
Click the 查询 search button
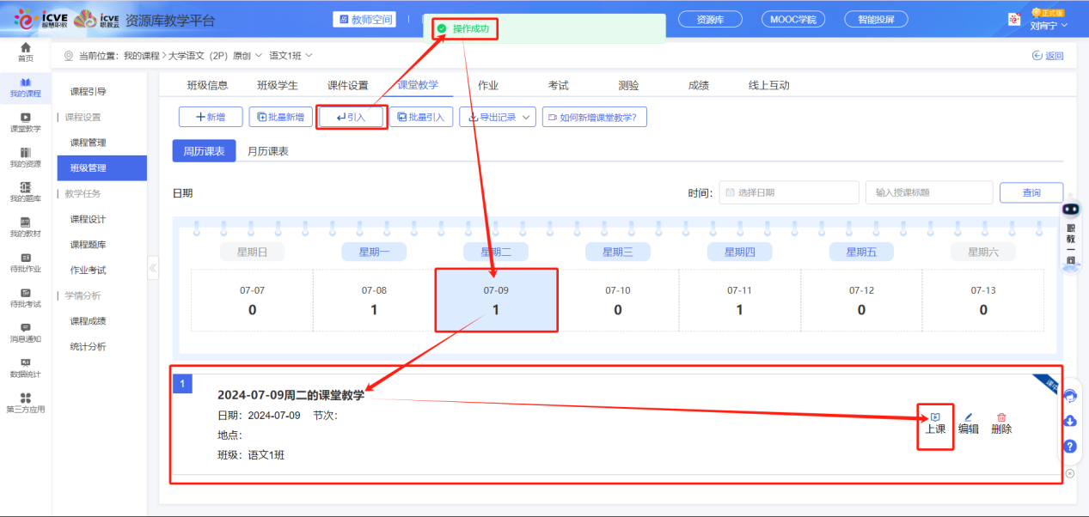[x=1031, y=193]
